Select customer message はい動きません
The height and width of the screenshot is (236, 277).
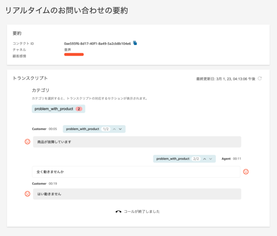[x=137, y=194]
